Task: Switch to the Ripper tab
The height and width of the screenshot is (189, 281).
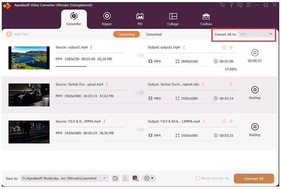Action: [107, 19]
